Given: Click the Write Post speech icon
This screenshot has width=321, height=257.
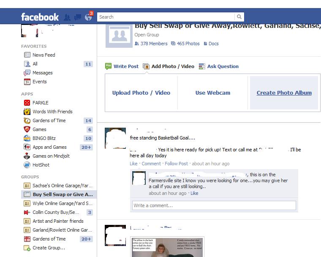Looking at the screenshot, I should [108, 66].
